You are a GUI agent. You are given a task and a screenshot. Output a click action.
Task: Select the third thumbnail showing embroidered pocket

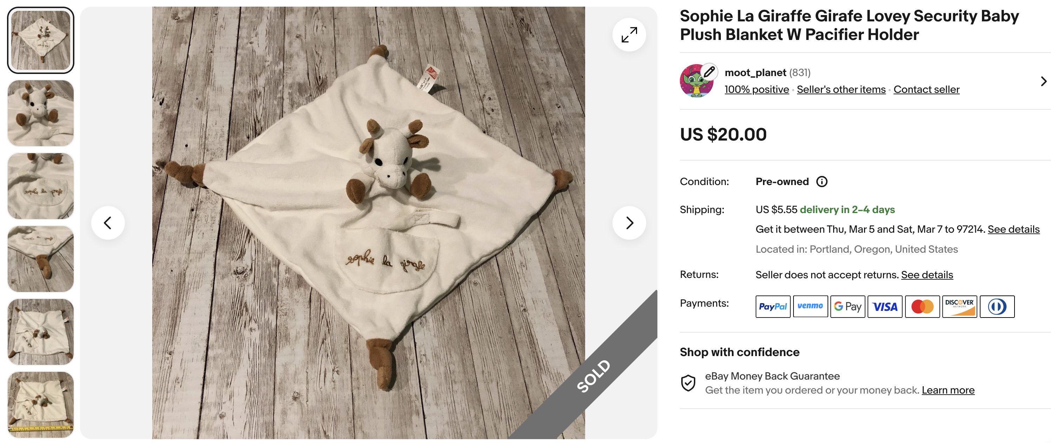point(41,186)
